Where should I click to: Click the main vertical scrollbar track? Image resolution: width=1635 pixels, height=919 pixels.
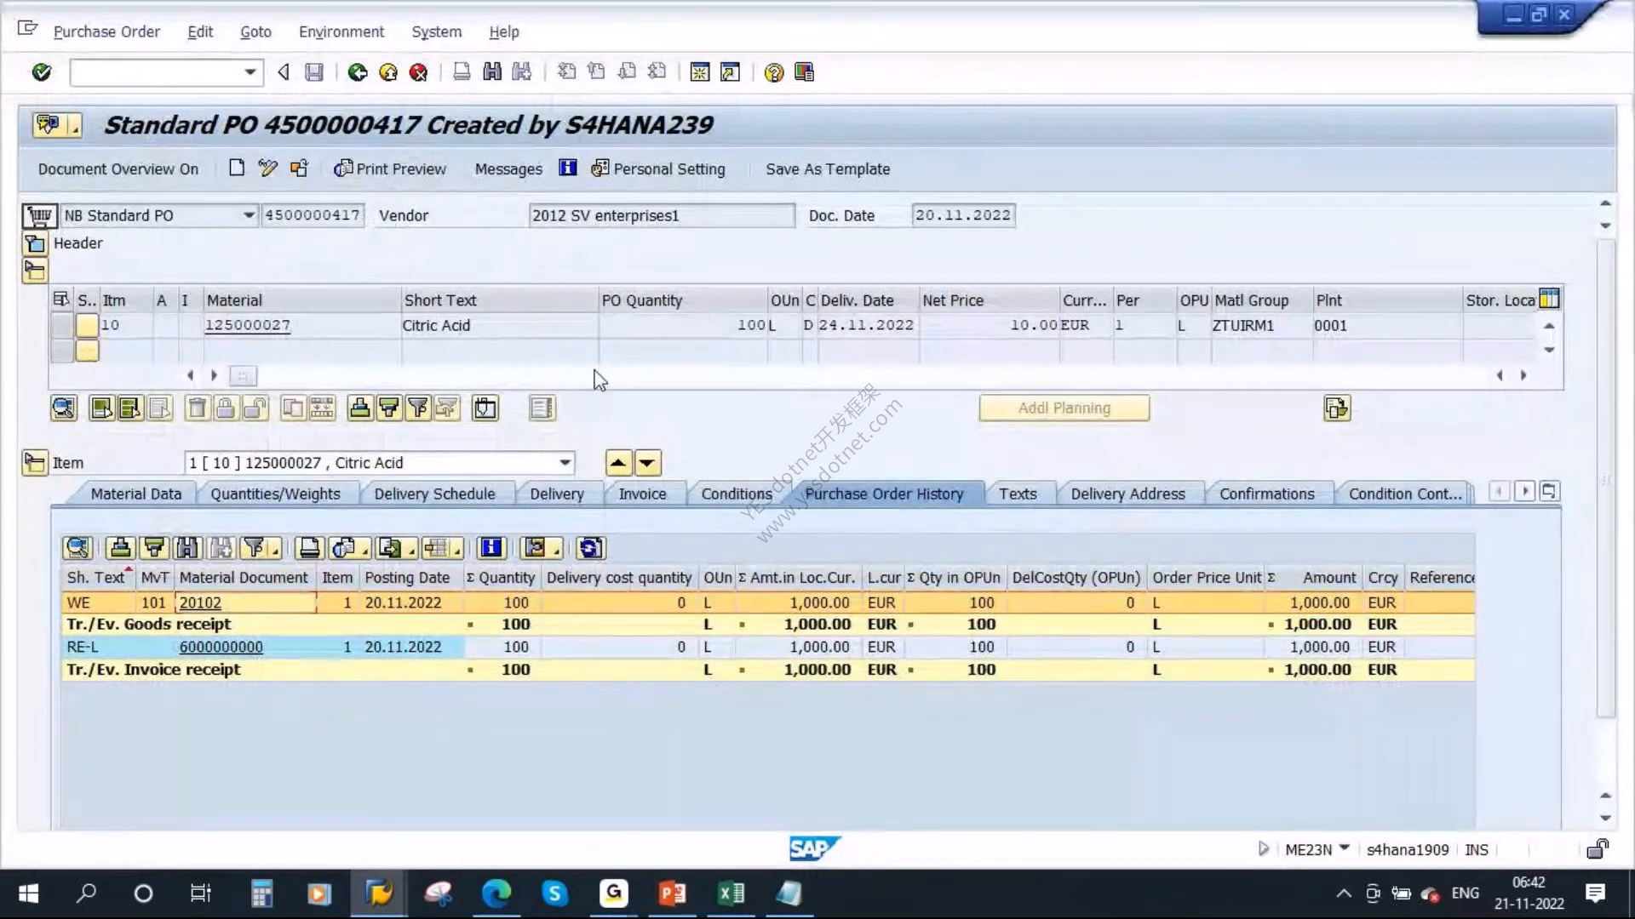point(1605,477)
